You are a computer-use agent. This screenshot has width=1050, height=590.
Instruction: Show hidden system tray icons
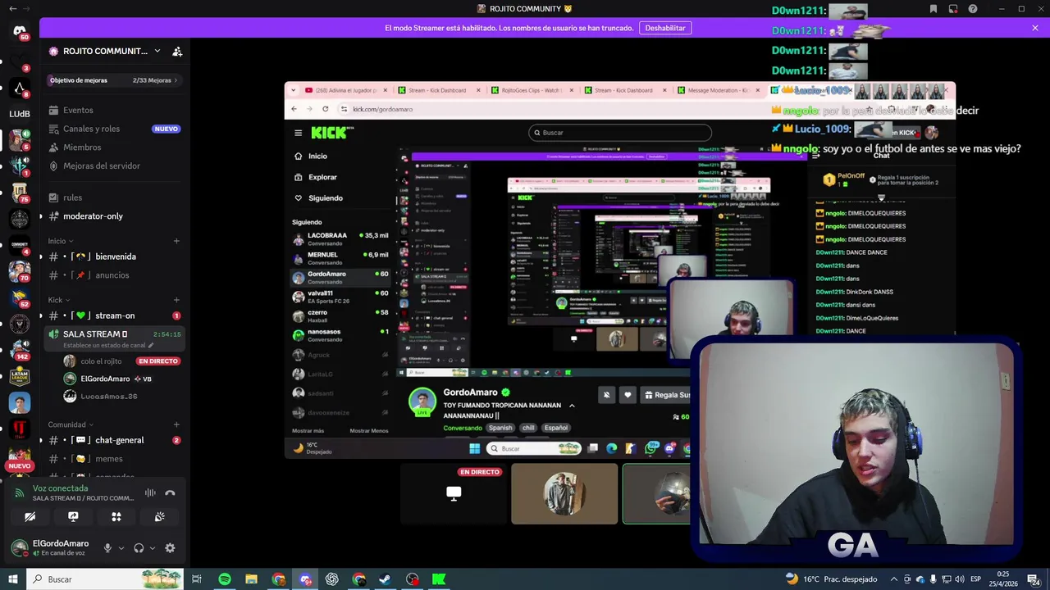(894, 579)
